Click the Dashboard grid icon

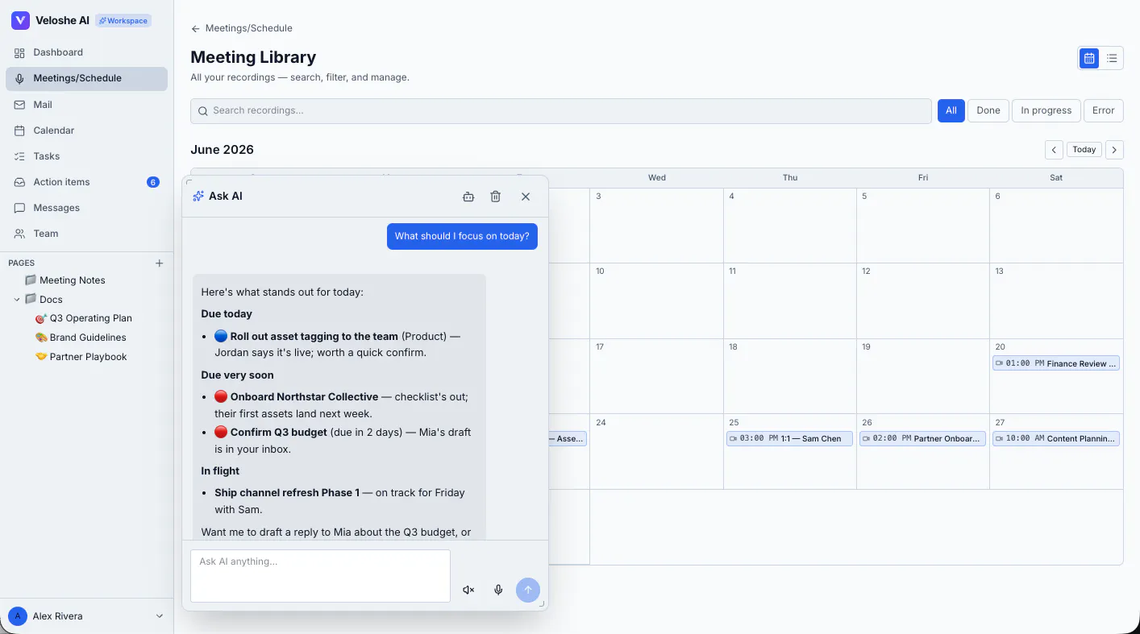(20, 52)
